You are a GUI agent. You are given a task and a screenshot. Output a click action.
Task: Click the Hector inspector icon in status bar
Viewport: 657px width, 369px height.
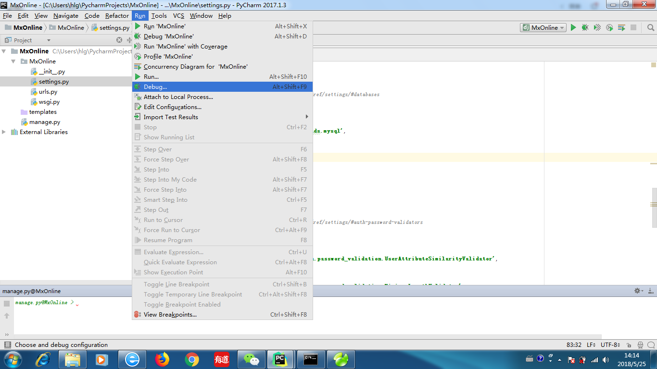(x=641, y=345)
